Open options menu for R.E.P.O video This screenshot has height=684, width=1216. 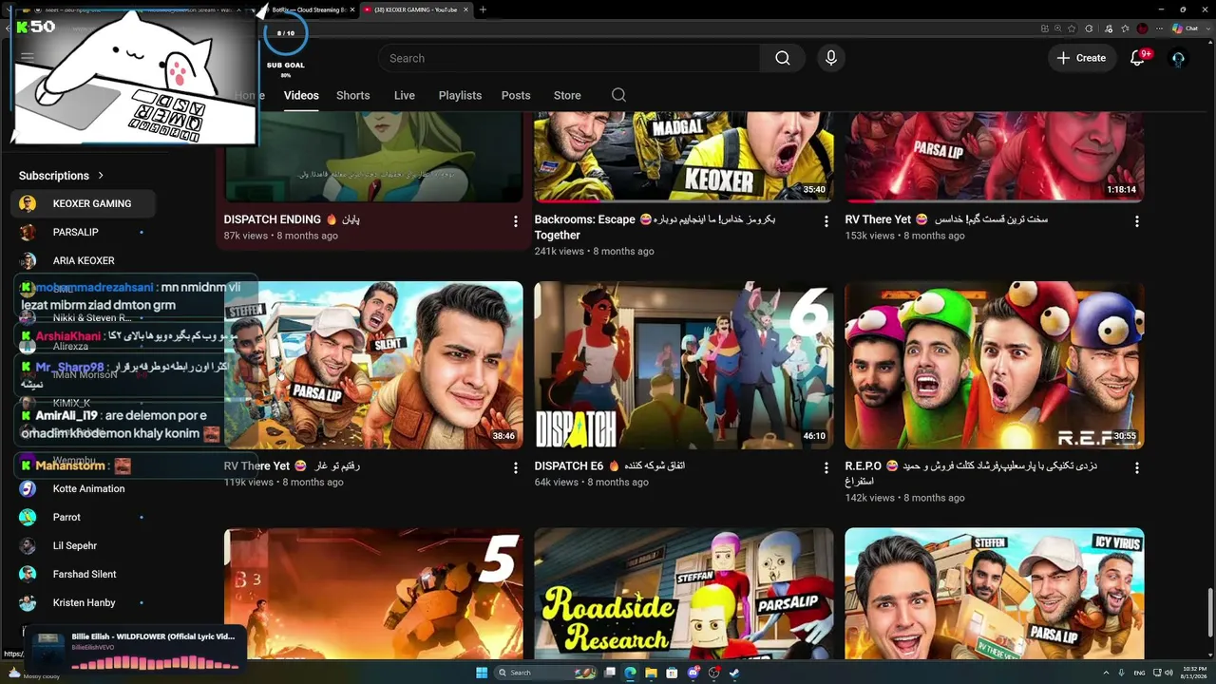pyautogui.click(x=1136, y=468)
